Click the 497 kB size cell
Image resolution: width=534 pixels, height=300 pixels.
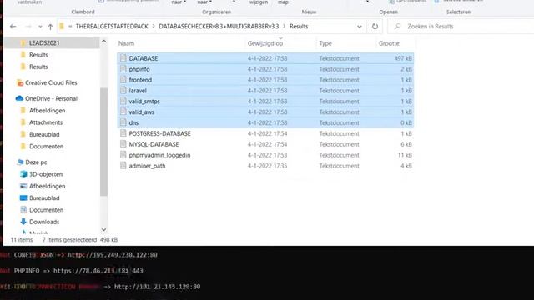tap(403, 58)
